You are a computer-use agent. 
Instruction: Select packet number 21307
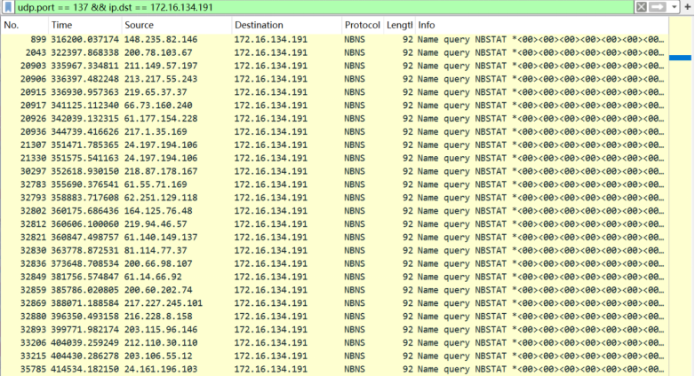pos(33,145)
